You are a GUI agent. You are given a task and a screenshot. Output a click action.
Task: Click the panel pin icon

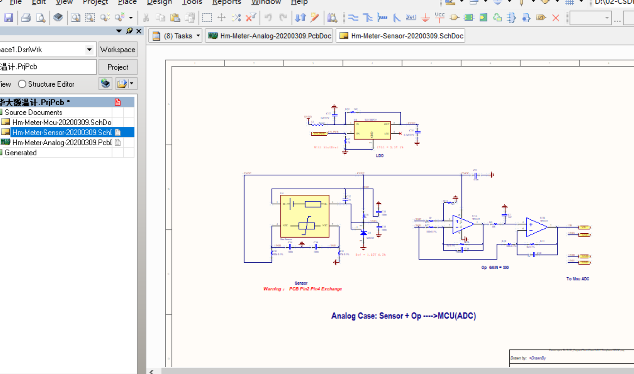(x=129, y=31)
